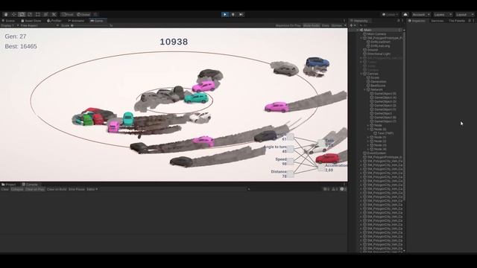Toggle Mute Audio in Game view
This screenshot has height=268, width=477.
coord(312,25)
